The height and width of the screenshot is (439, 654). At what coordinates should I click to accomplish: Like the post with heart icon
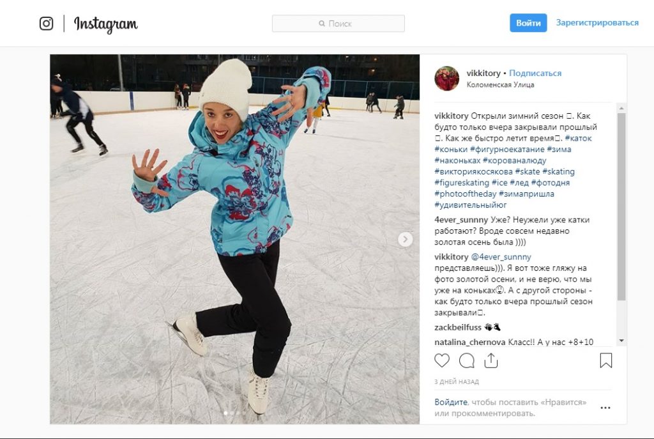[442, 360]
